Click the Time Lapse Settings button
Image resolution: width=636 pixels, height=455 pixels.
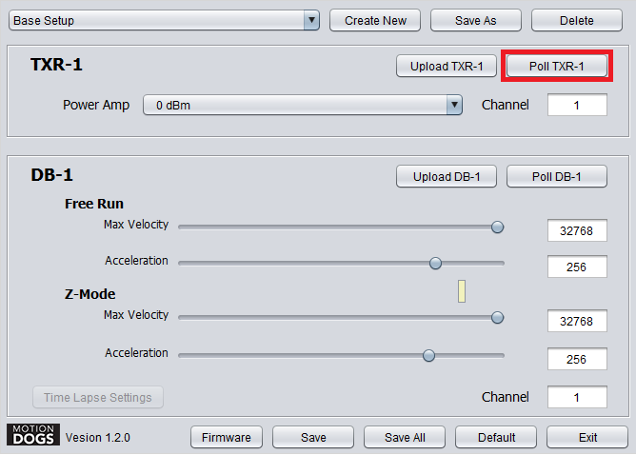[98, 398]
